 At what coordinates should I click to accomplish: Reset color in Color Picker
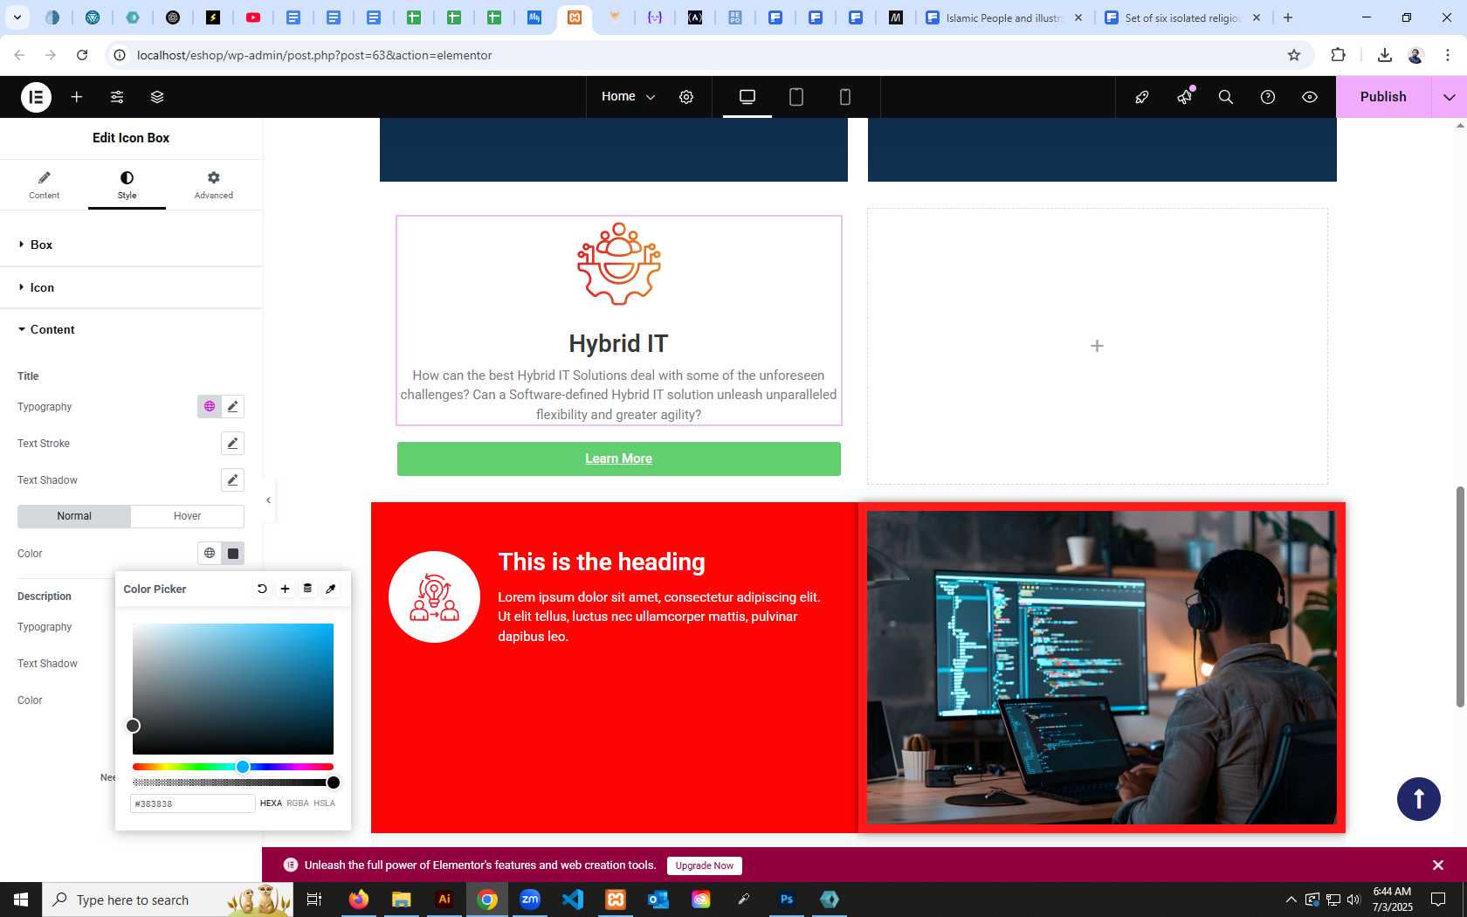262,589
